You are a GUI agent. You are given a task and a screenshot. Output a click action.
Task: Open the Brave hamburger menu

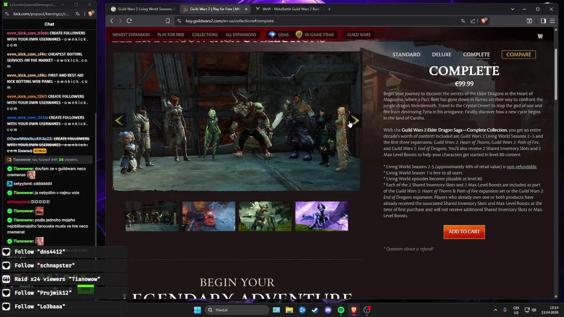tap(552, 21)
